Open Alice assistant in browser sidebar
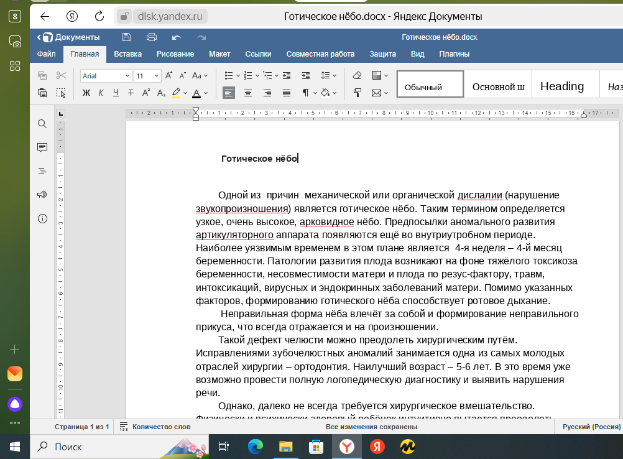The image size is (623, 459). tap(15, 404)
